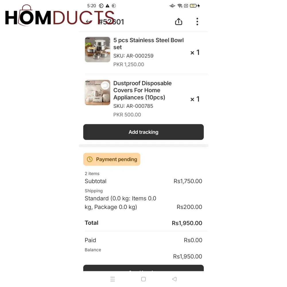Tap the Wi-Fi status bar icon
Image resolution: width=287 pixels, height=287 pixels.
180,6
